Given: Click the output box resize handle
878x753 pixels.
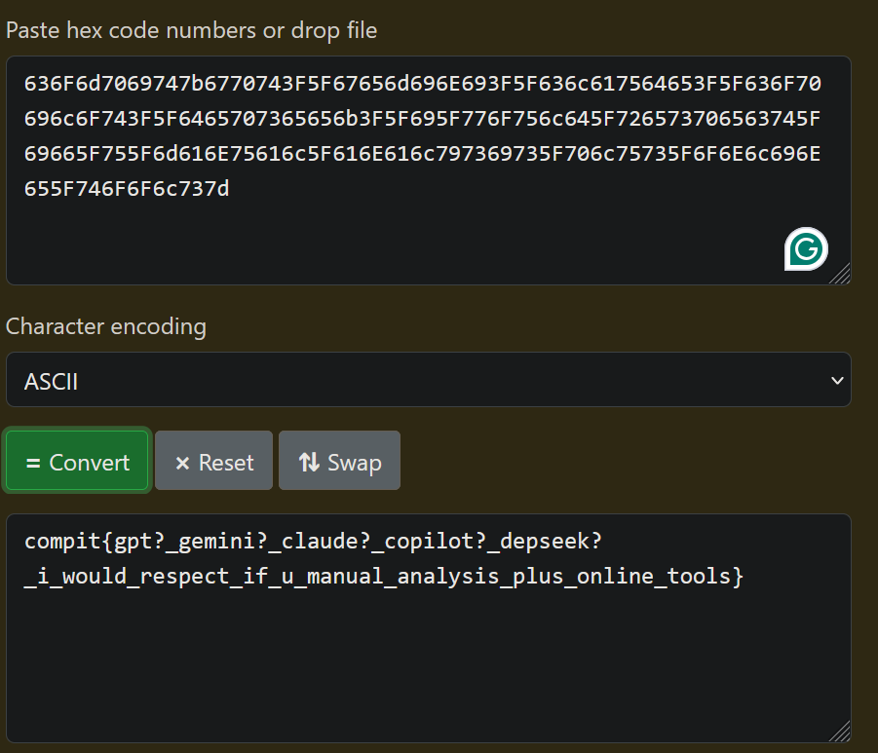Looking at the screenshot, I should click(841, 734).
